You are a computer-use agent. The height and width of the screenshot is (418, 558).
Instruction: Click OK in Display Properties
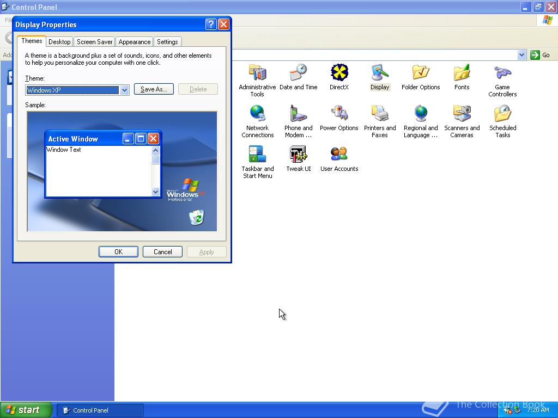click(118, 251)
